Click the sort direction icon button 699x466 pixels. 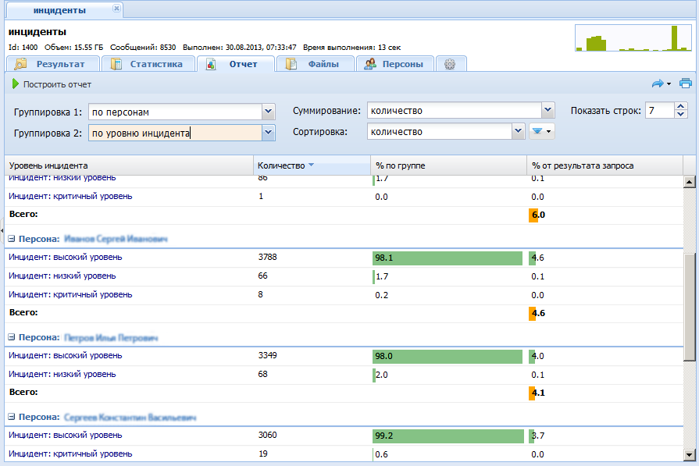[x=540, y=132]
